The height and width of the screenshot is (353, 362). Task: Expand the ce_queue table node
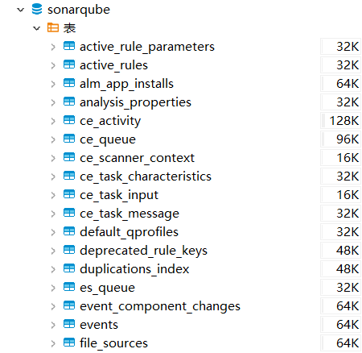tap(53, 139)
